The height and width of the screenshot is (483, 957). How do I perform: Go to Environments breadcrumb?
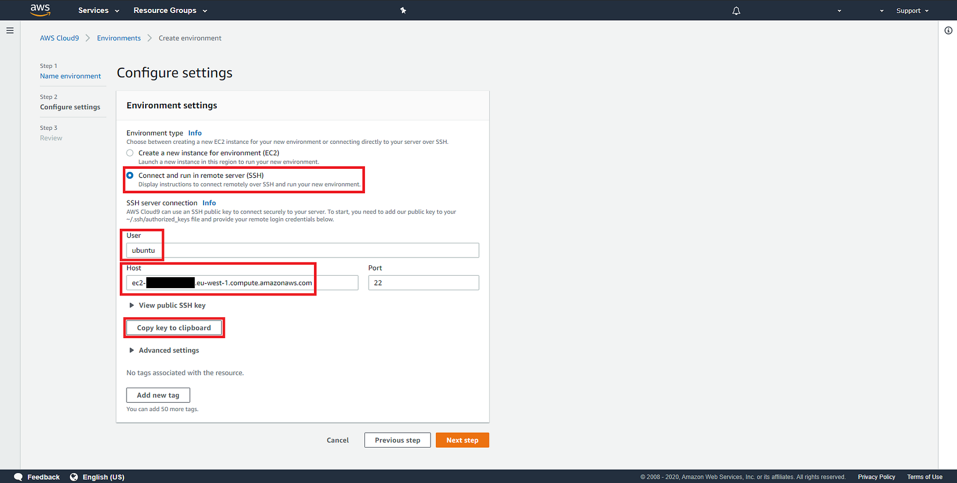tap(119, 38)
